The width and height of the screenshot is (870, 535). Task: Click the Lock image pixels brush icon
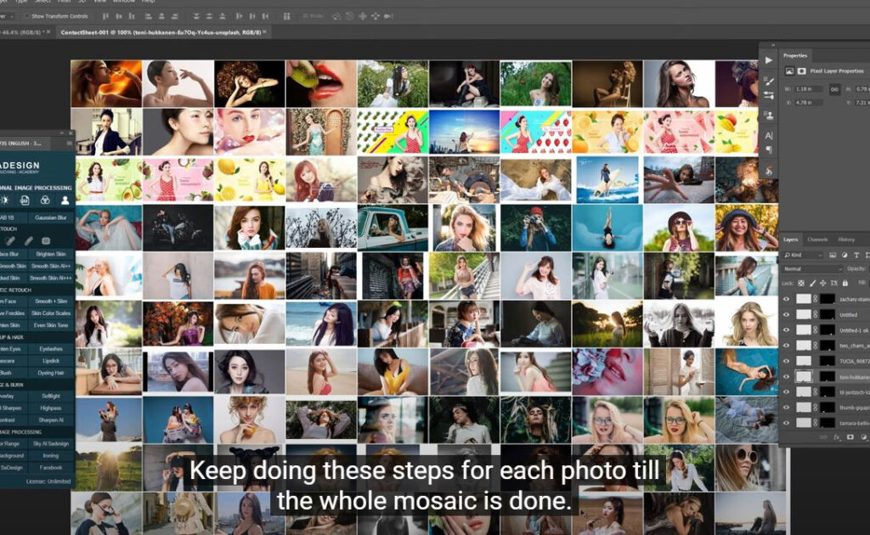tap(812, 283)
